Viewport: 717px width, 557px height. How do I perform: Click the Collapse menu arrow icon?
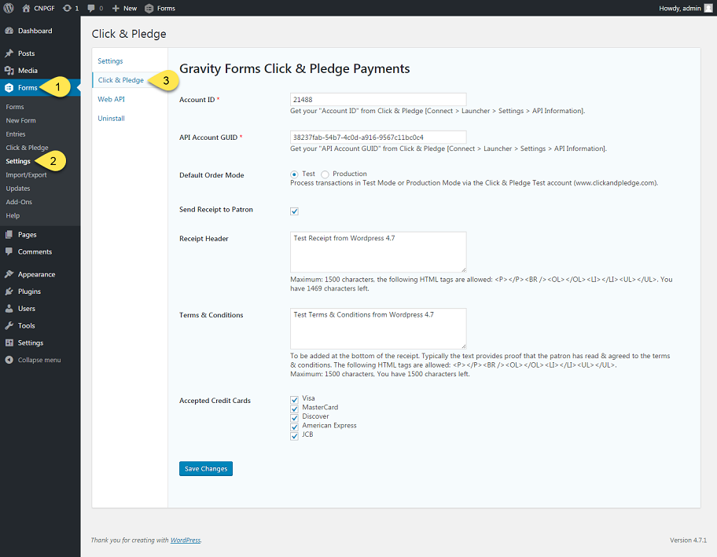[x=9, y=360]
